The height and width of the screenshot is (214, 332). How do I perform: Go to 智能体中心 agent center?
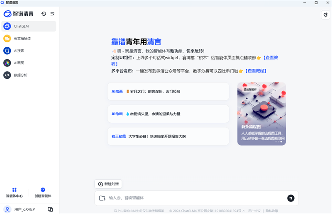15,192
